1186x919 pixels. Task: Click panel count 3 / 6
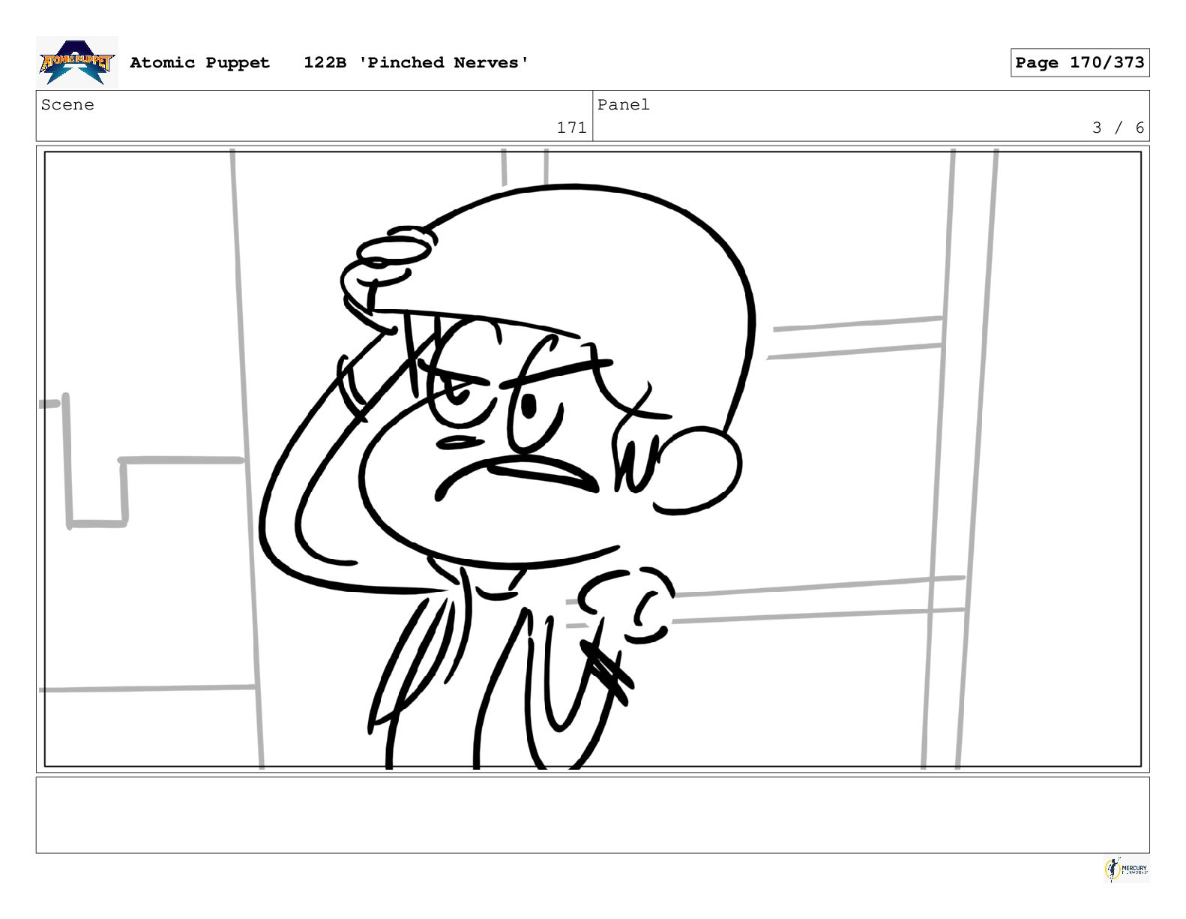coord(1118,128)
